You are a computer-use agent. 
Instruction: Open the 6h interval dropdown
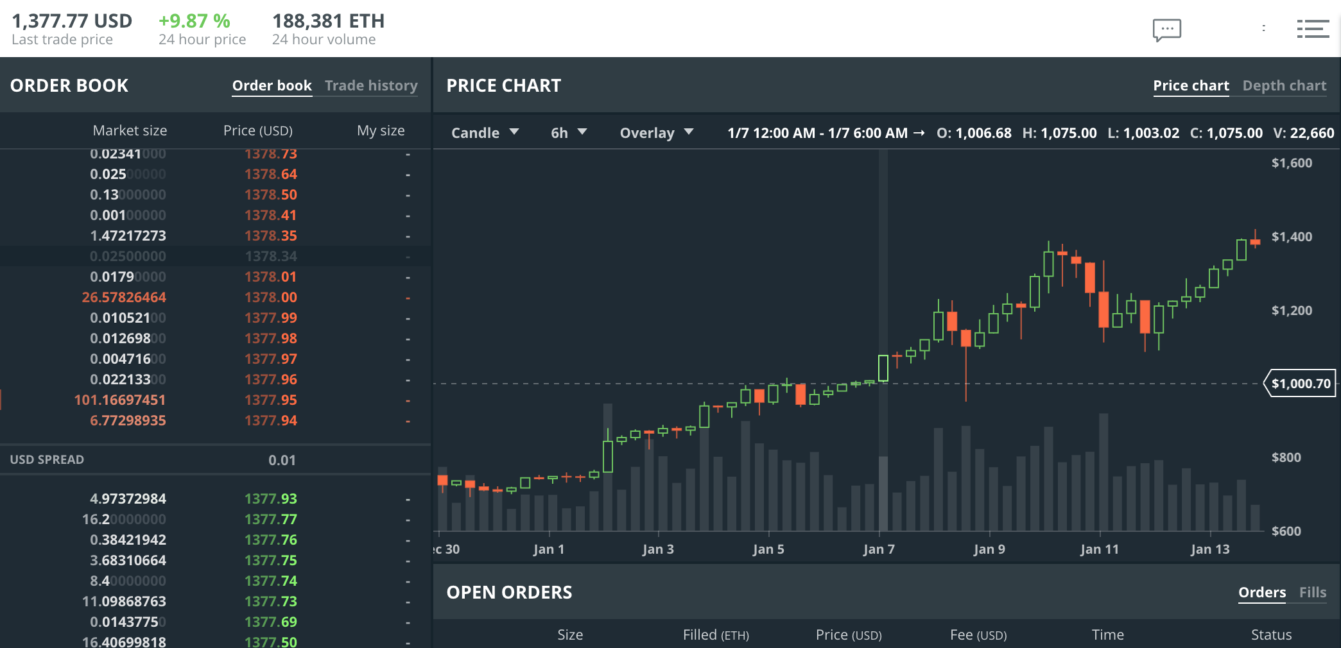point(569,133)
